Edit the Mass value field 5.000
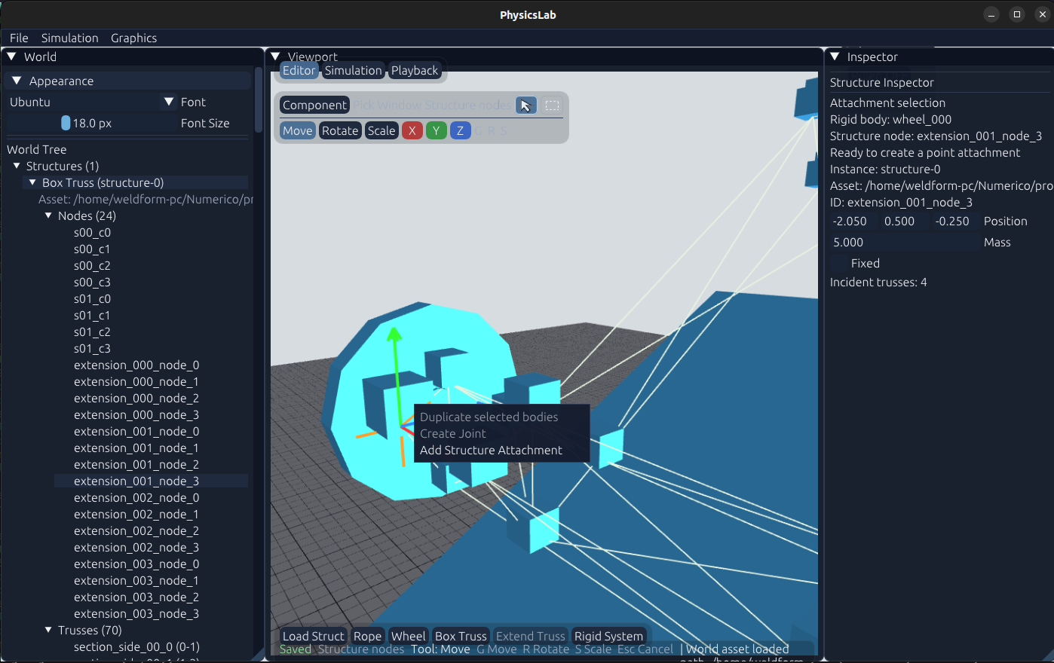The image size is (1054, 663). [x=905, y=242]
